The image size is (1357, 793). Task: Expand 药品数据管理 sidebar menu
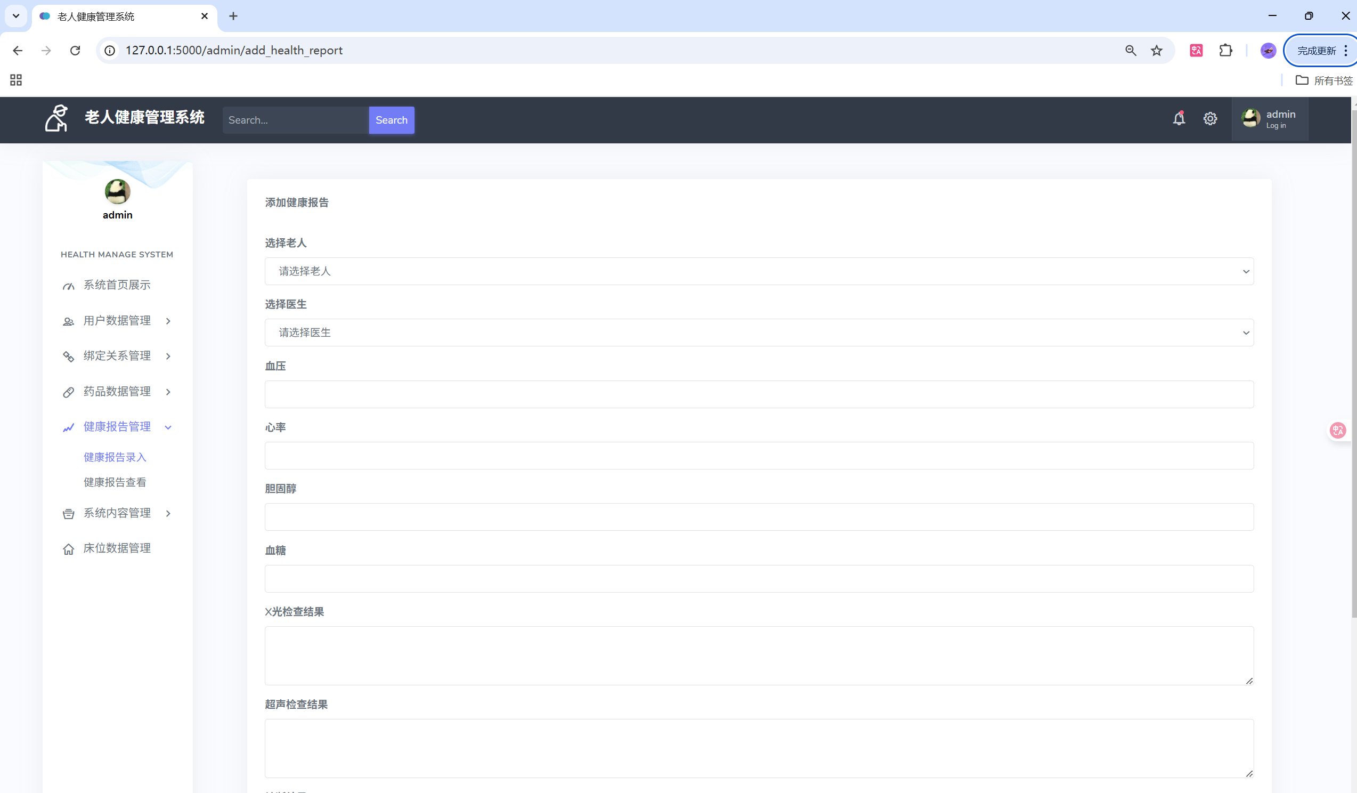(x=117, y=392)
